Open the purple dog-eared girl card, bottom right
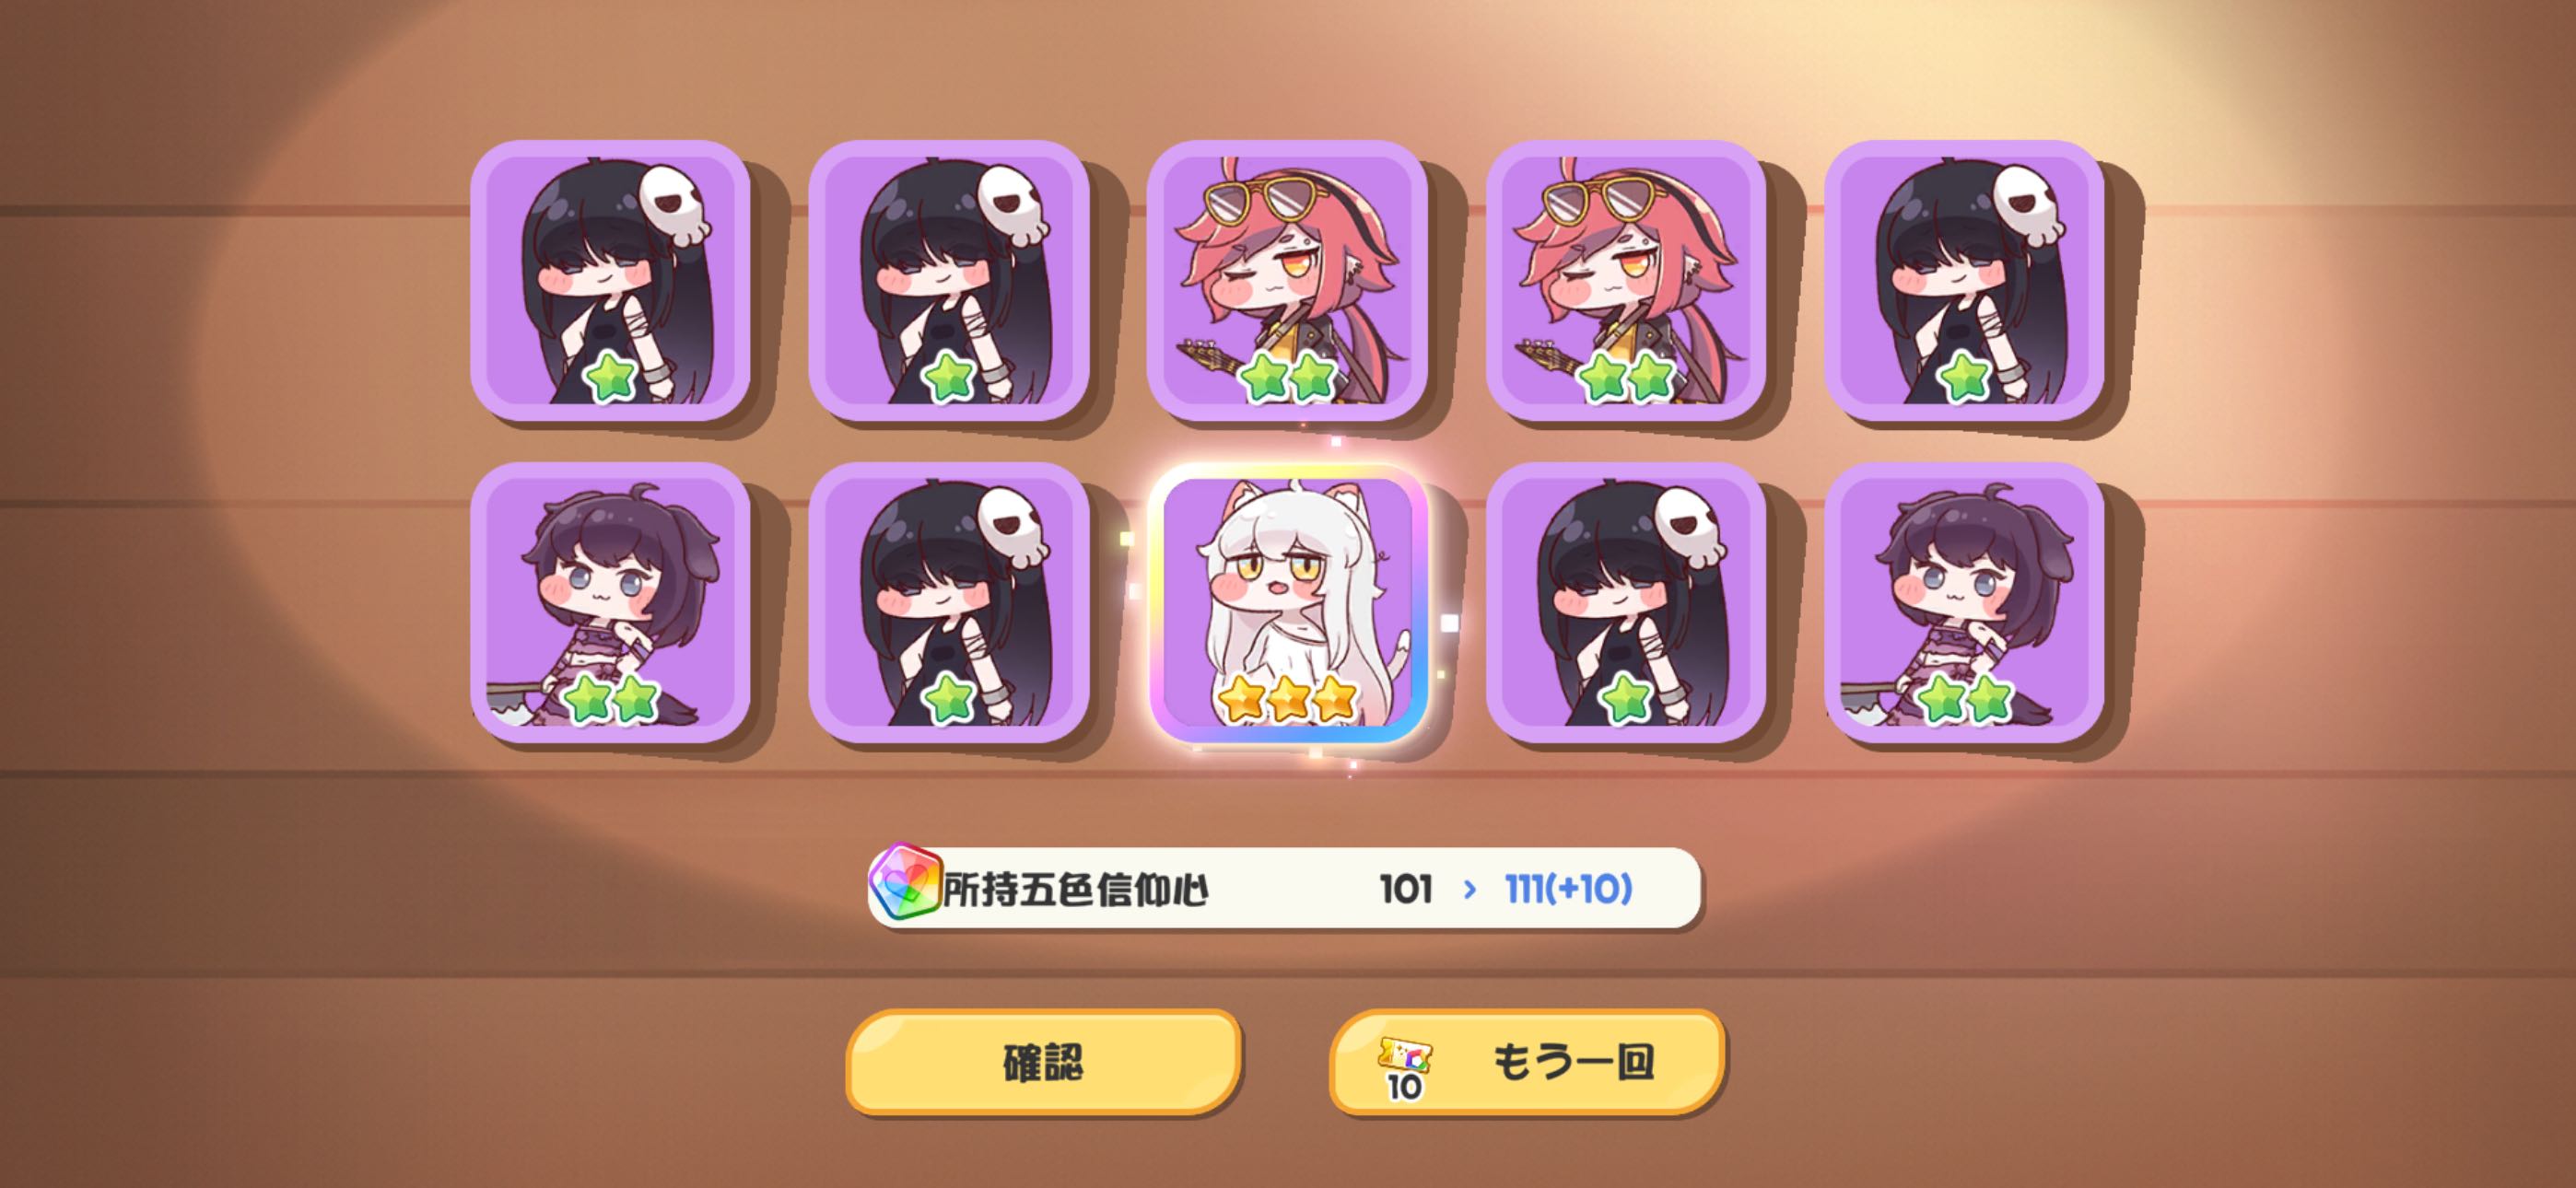This screenshot has height=1188, width=2576. pos(1965,603)
